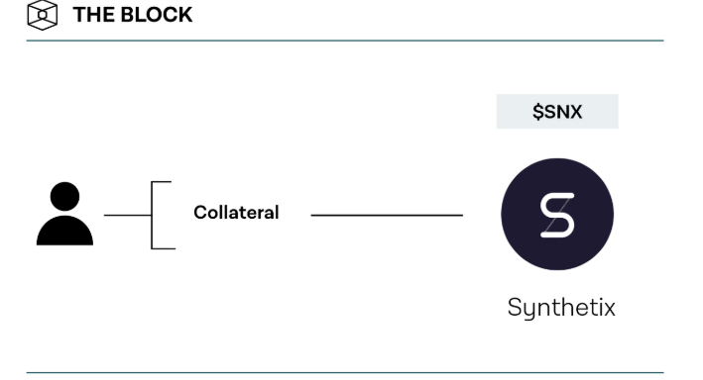Click the long line between Collateral and Synthetix
Screen dimensions: 703x380
(x=387, y=216)
